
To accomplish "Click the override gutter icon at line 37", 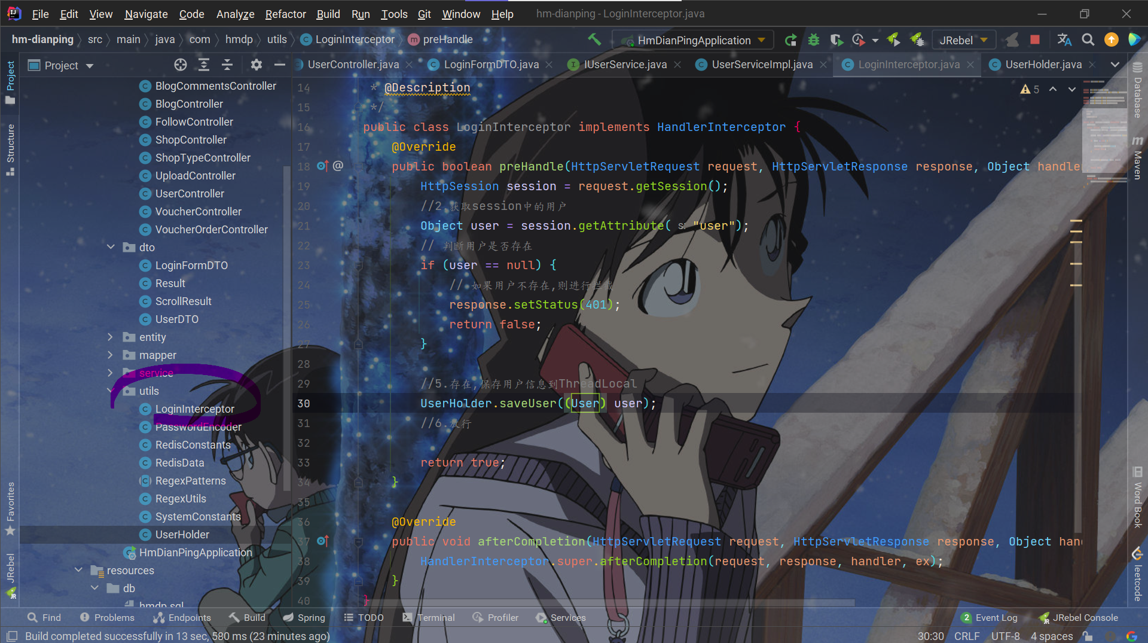I will tap(322, 541).
